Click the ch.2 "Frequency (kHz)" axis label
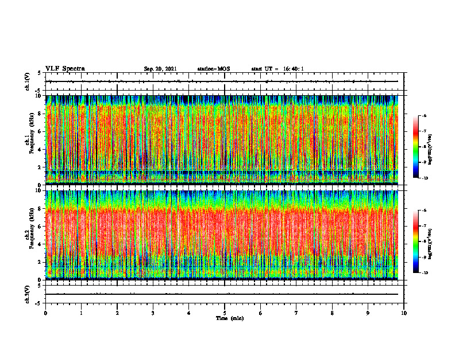Screen dimensions: 455x351 (x=32, y=228)
